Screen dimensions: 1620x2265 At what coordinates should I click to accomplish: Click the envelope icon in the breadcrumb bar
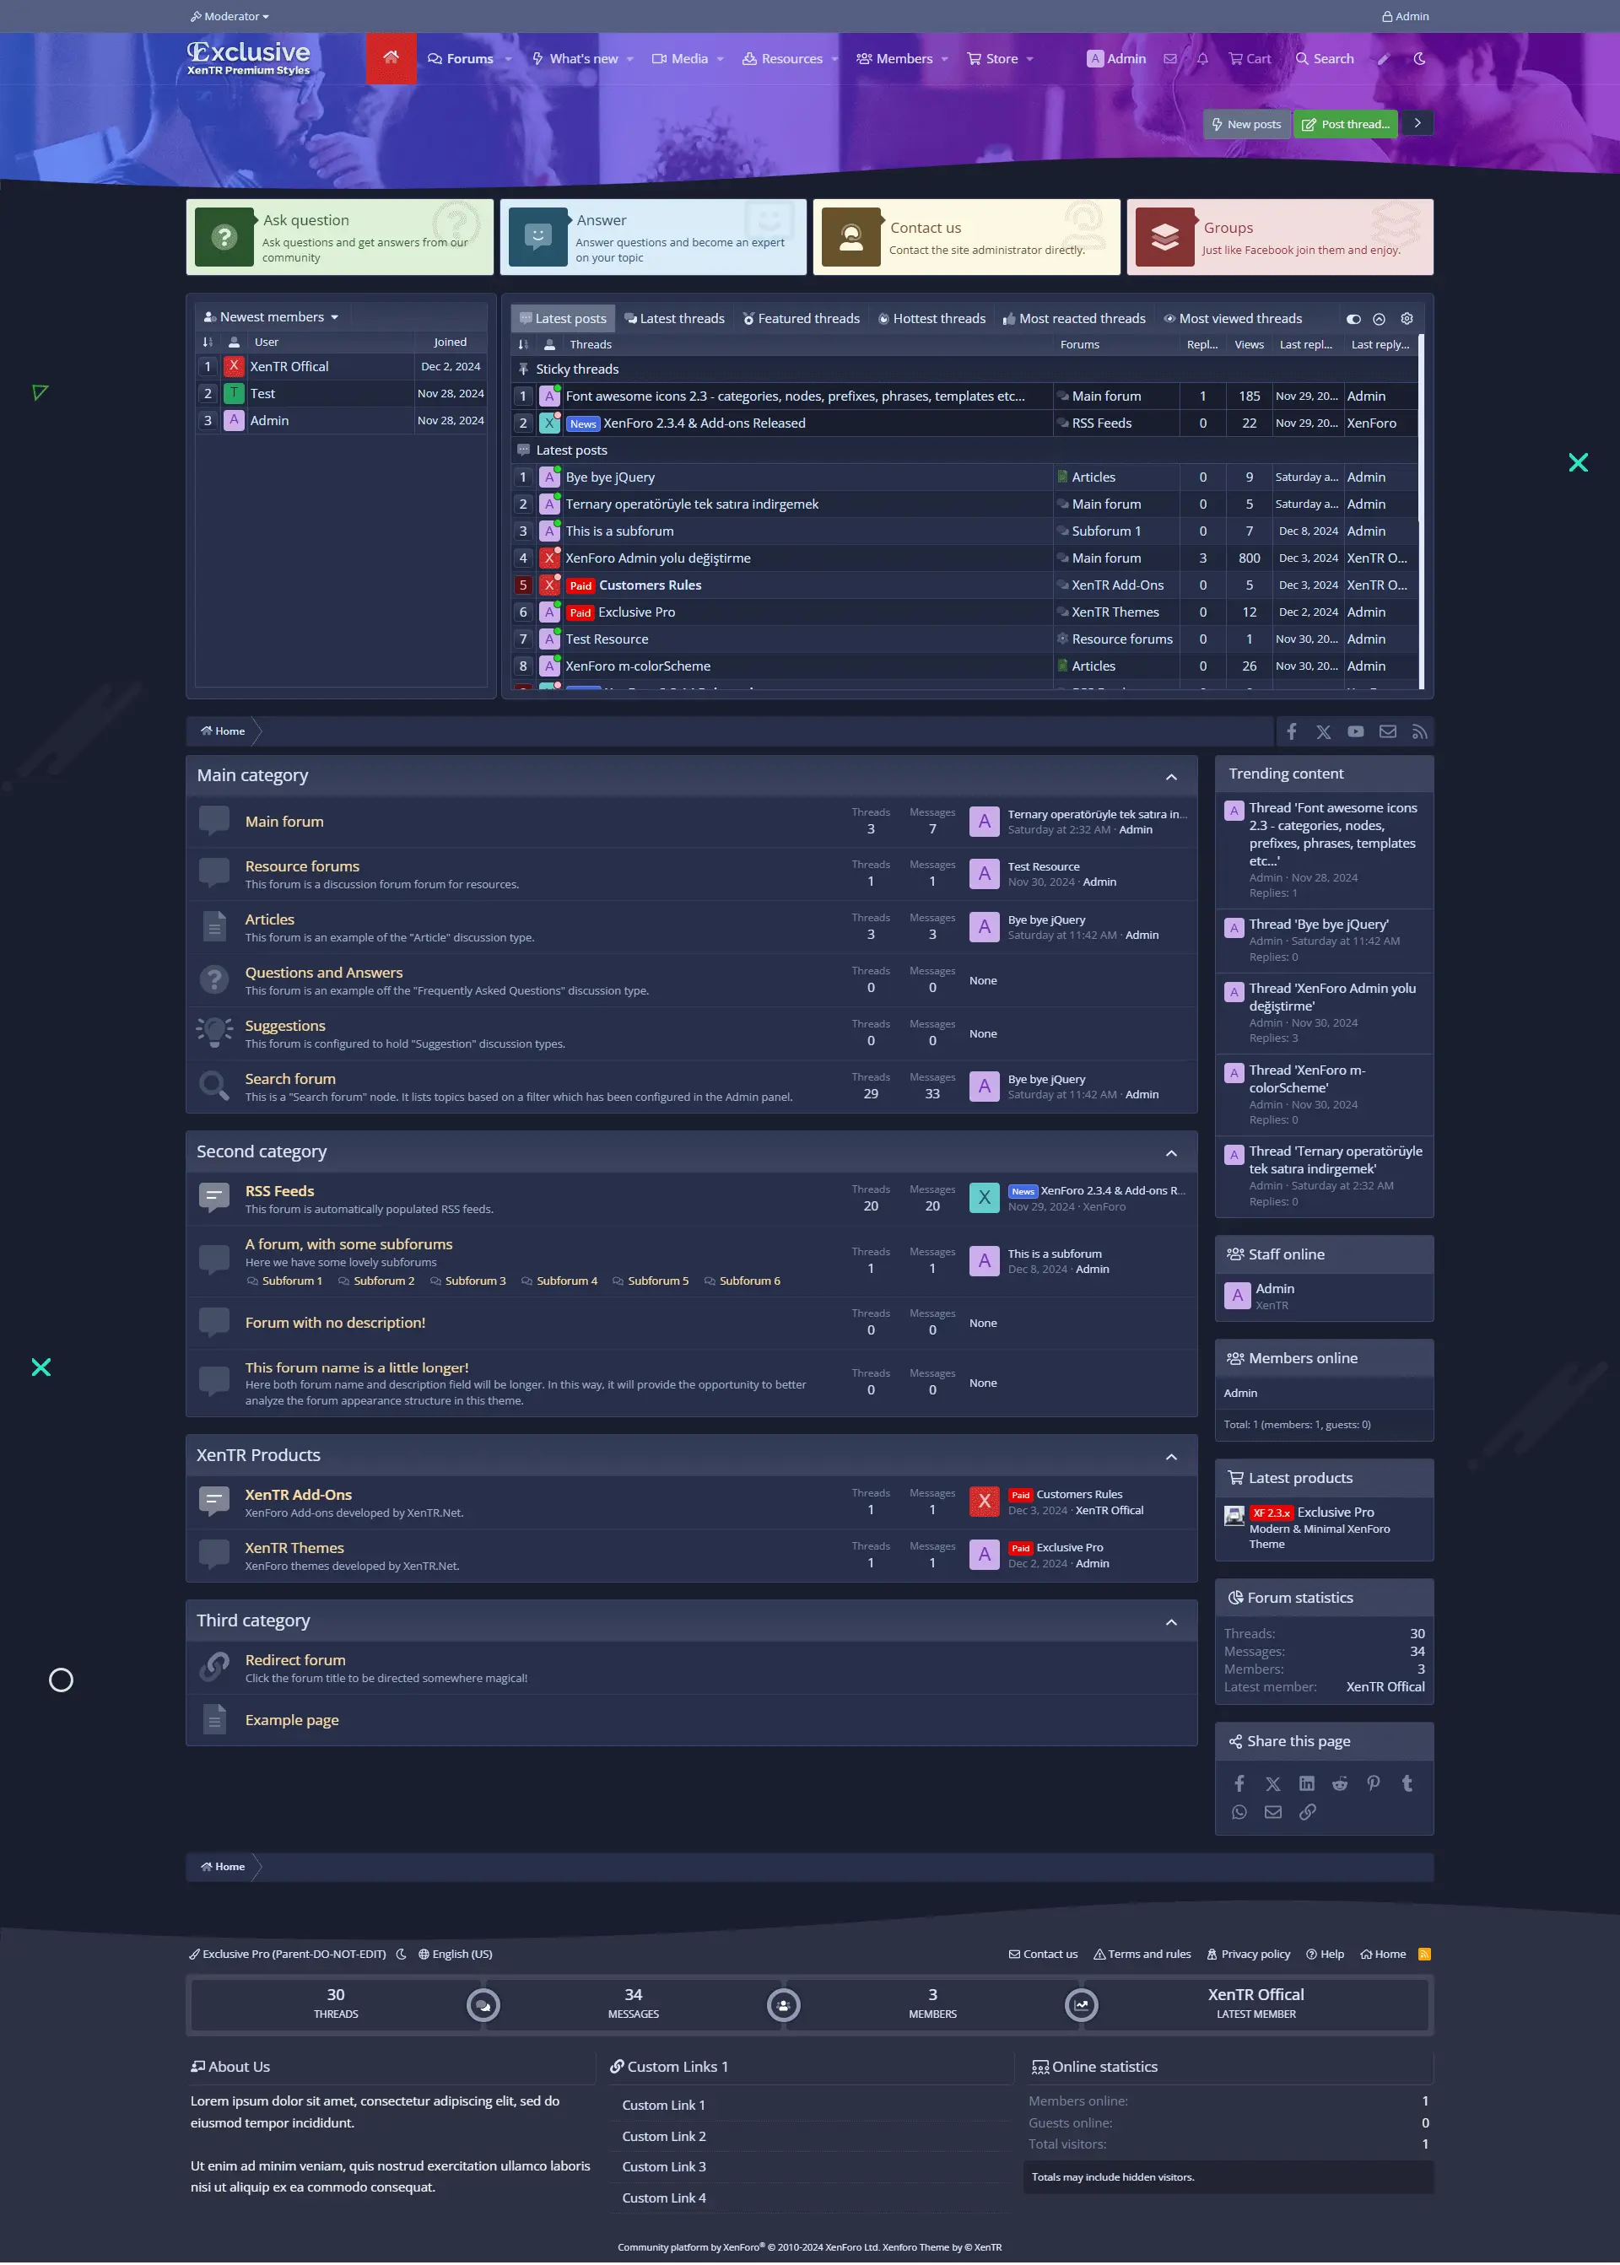tap(1386, 731)
